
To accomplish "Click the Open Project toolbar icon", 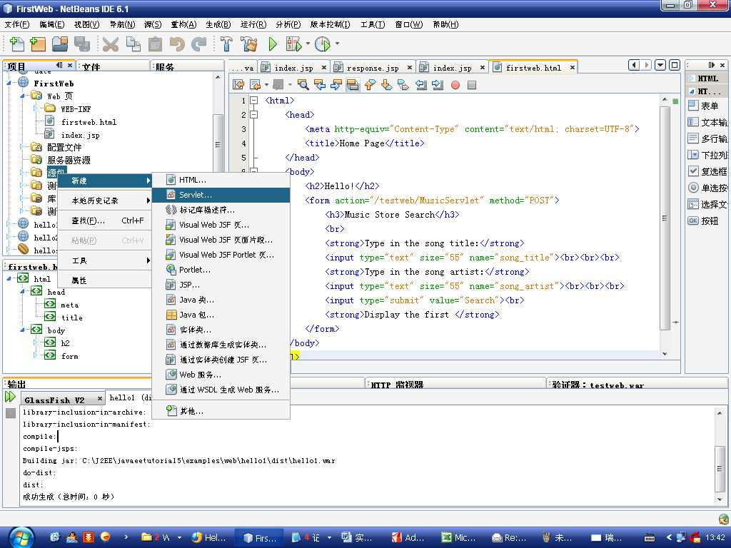I will coord(60,44).
